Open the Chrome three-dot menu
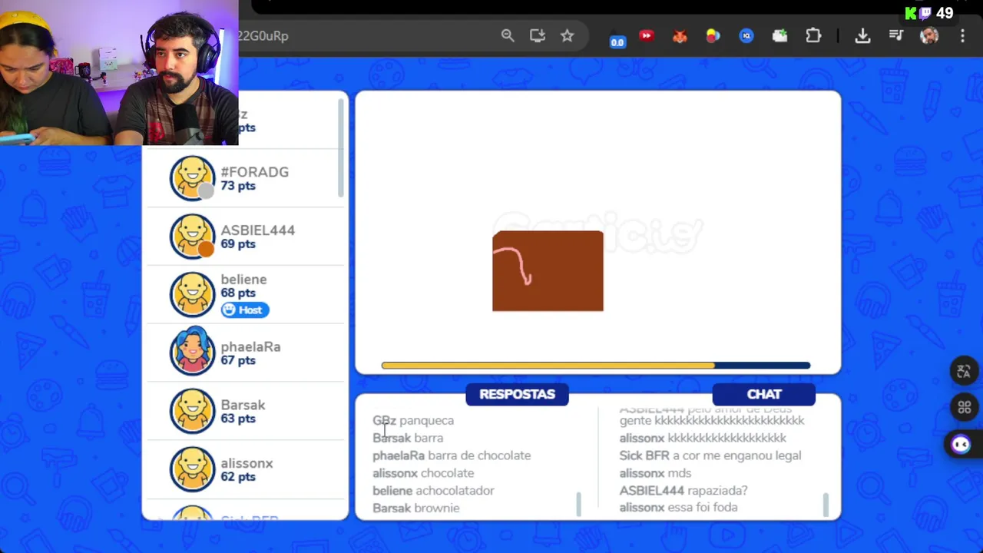This screenshot has width=983, height=553. pyautogui.click(x=962, y=35)
